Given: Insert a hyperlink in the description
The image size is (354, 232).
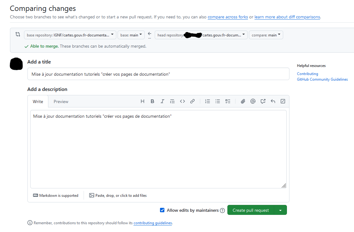Looking at the screenshot, I should (192, 101).
